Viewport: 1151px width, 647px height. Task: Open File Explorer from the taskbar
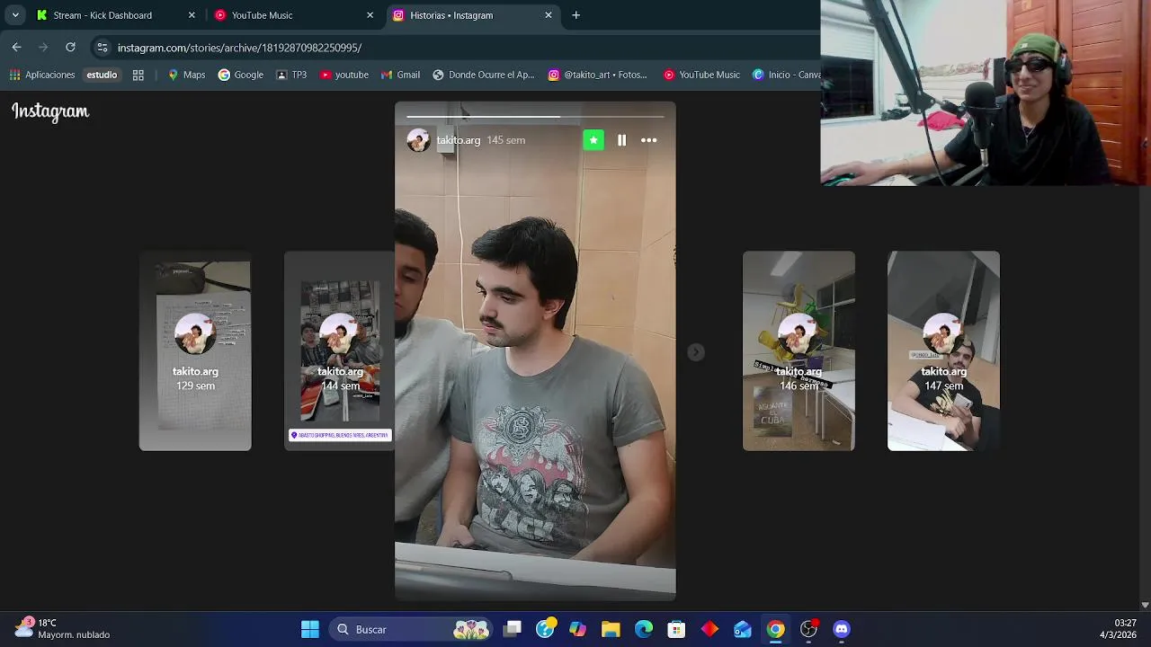coord(611,629)
